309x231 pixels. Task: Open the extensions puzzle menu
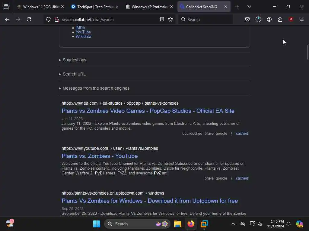(x=280, y=19)
